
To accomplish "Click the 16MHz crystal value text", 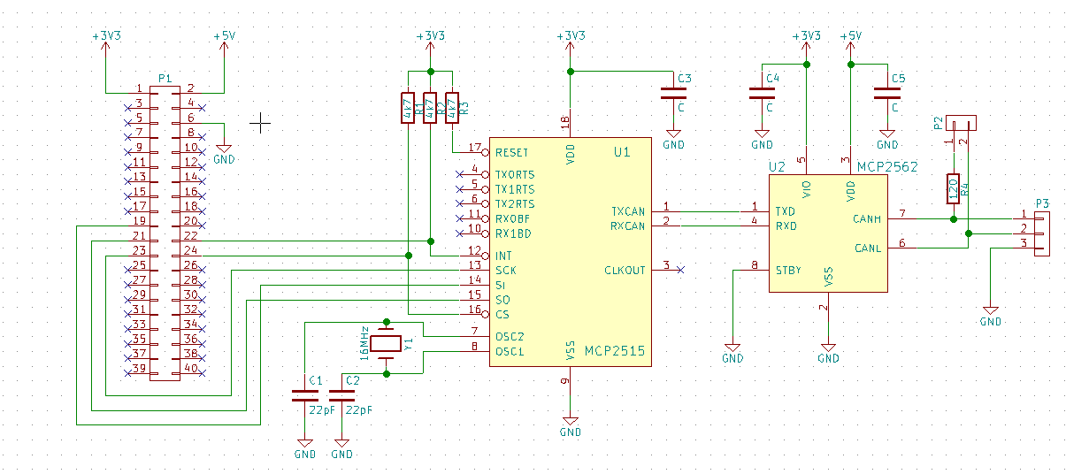I will point(364,341).
